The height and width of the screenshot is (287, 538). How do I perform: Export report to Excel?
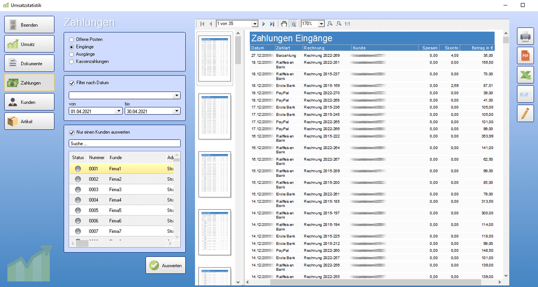click(x=525, y=75)
